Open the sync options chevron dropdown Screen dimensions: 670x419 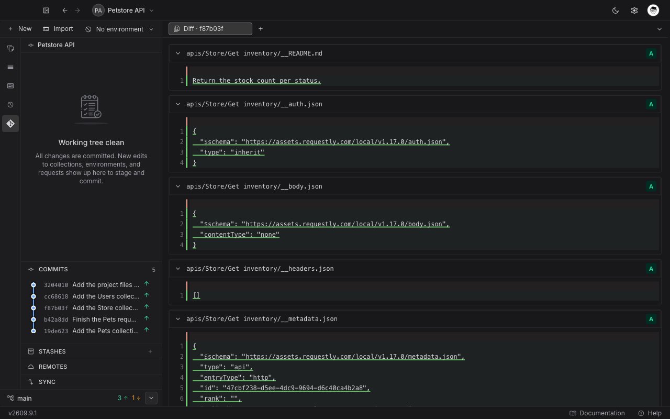click(151, 398)
